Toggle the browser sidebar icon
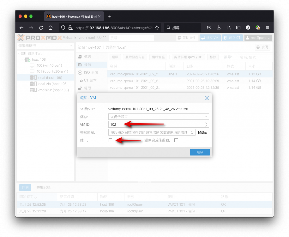 tap(238, 28)
